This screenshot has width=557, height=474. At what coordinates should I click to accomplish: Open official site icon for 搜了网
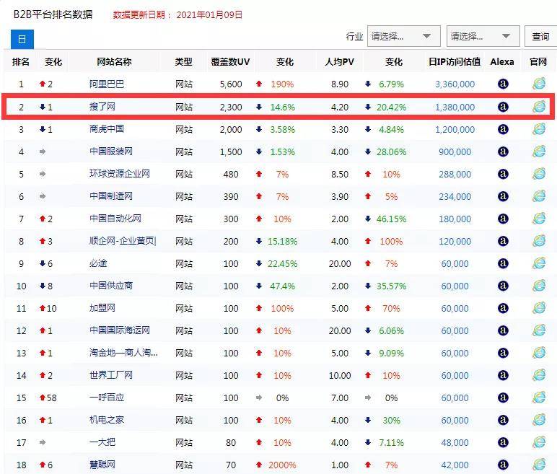[x=539, y=106]
